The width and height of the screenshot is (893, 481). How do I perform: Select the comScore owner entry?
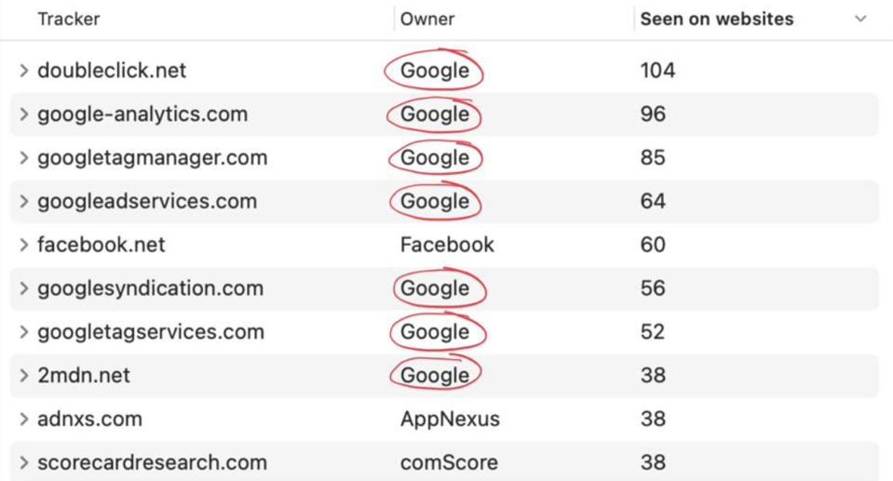(x=449, y=463)
